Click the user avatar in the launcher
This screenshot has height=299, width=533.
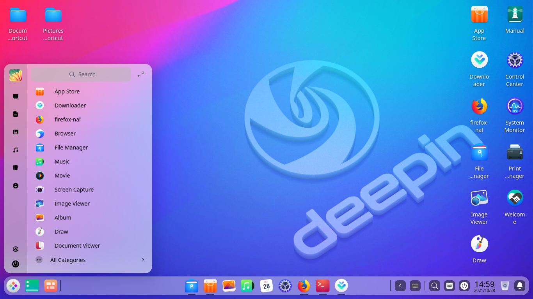click(16, 75)
